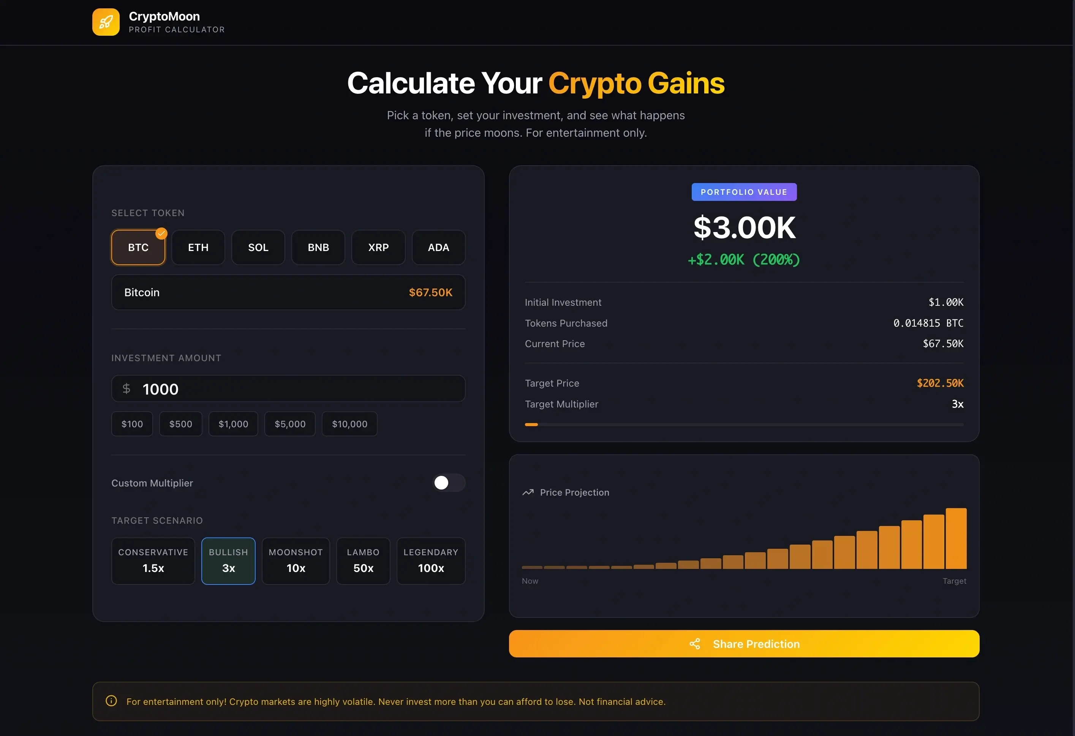Click the tallest bar in Price Projection chart
This screenshot has height=736, width=1075.
pyautogui.click(x=956, y=539)
